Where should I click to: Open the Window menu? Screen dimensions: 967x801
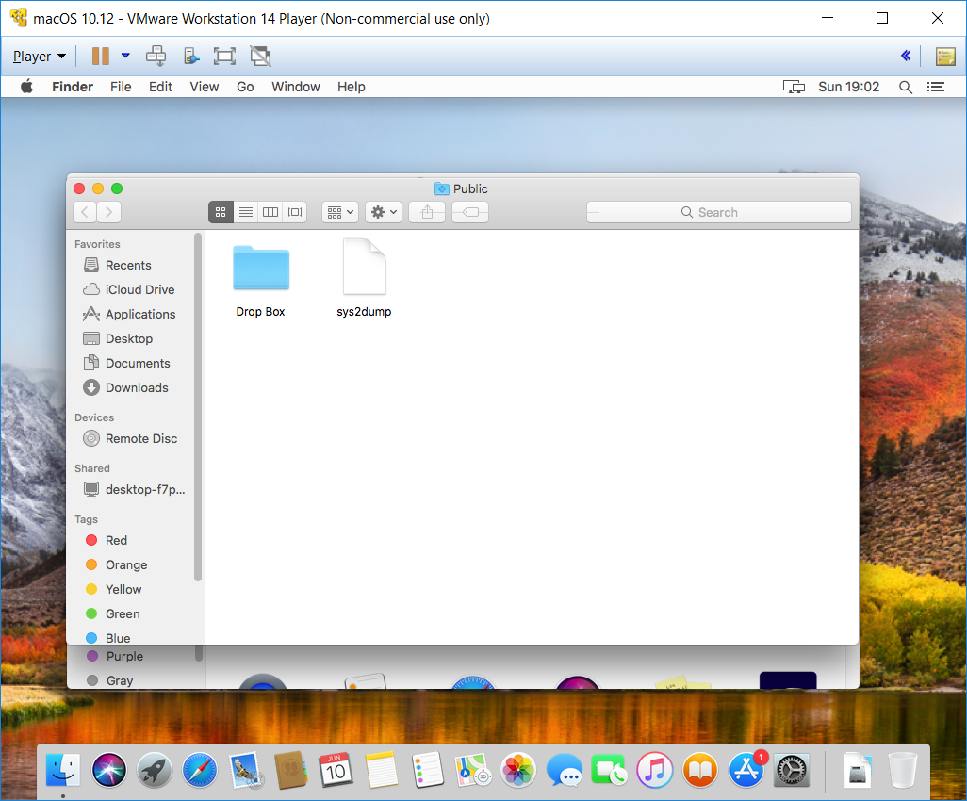click(295, 87)
